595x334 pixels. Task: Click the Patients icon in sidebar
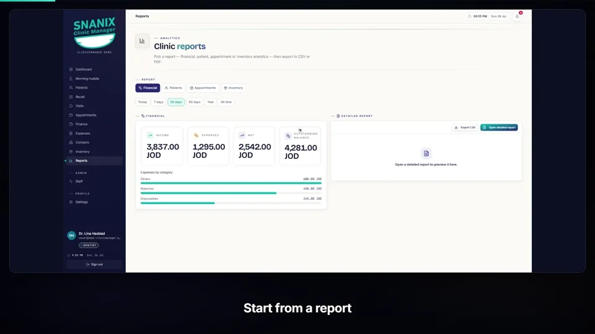point(71,87)
